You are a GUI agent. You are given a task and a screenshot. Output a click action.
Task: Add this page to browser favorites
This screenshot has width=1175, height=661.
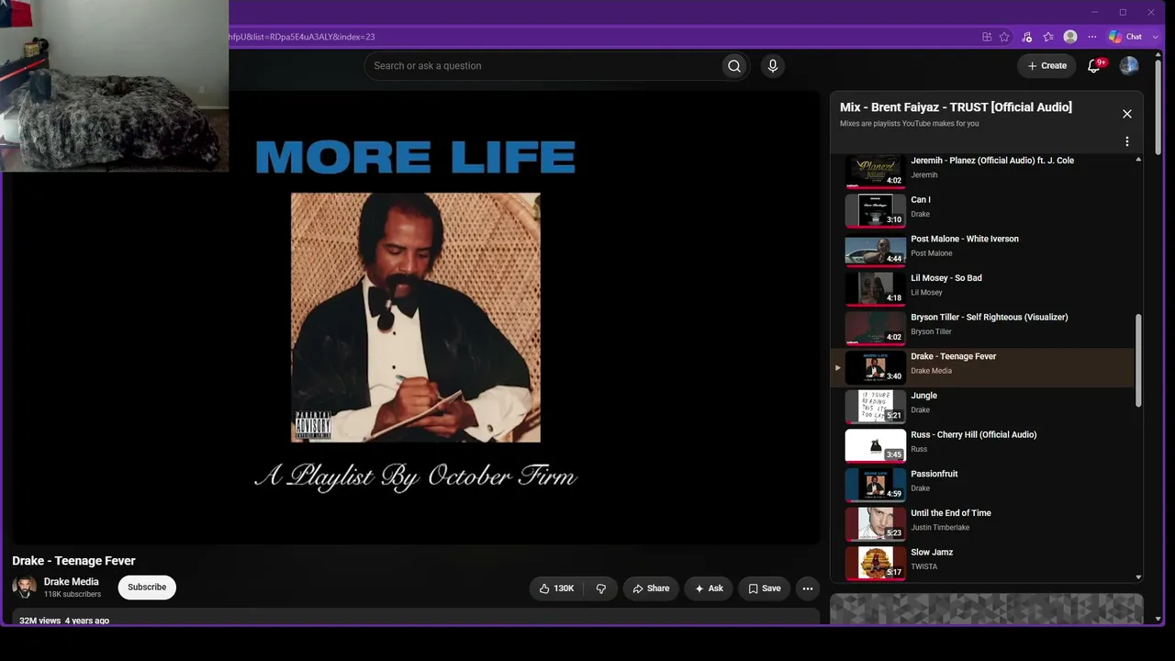tap(1004, 37)
